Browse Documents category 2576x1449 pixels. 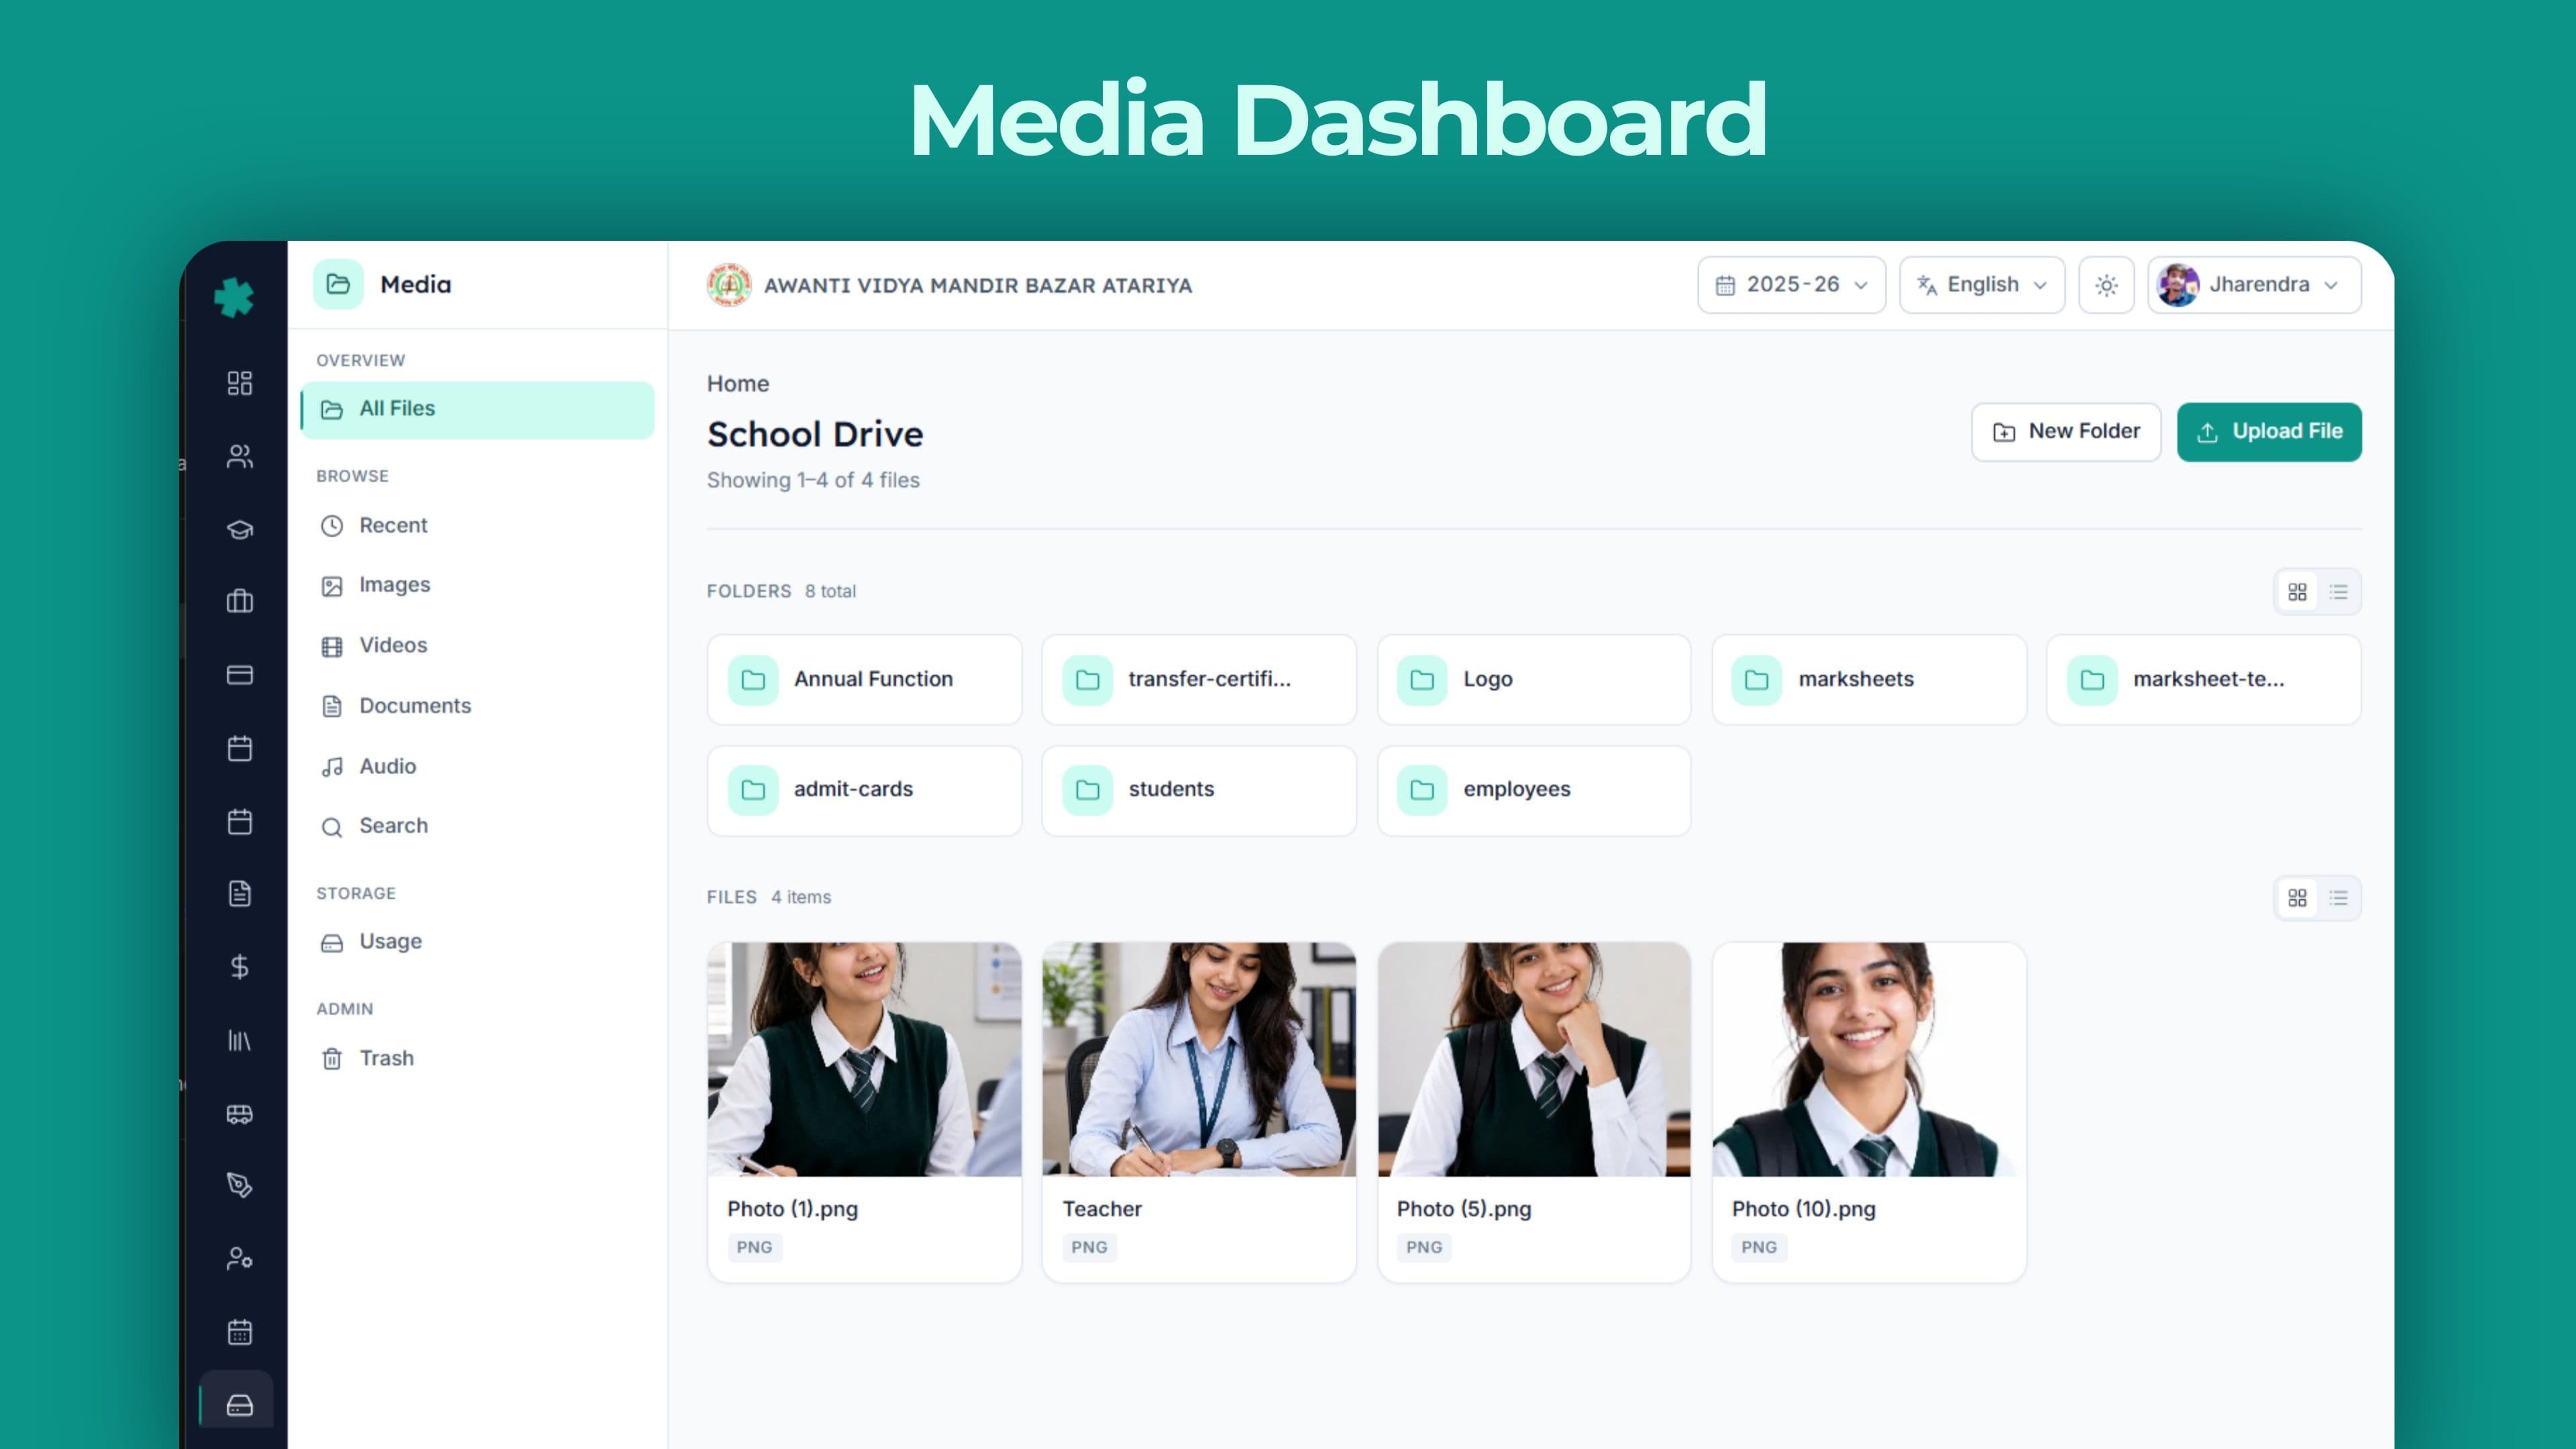click(478, 706)
